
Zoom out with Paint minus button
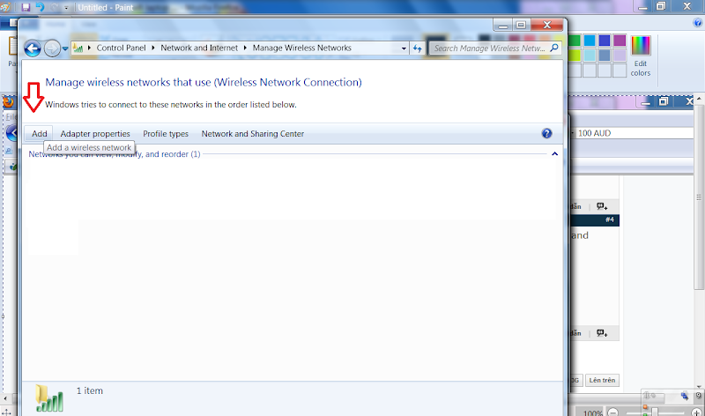pyautogui.click(x=612, y=412)
